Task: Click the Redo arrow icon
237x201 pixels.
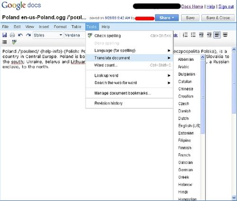Action: (x=28, y=35)
